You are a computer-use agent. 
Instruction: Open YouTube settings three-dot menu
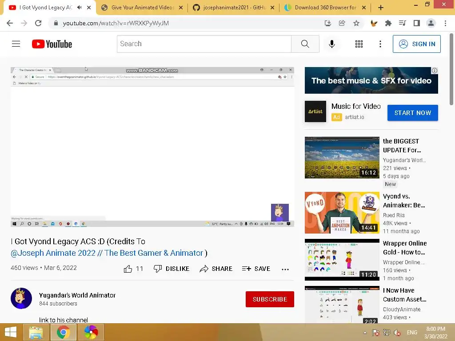tap(380, 44)
